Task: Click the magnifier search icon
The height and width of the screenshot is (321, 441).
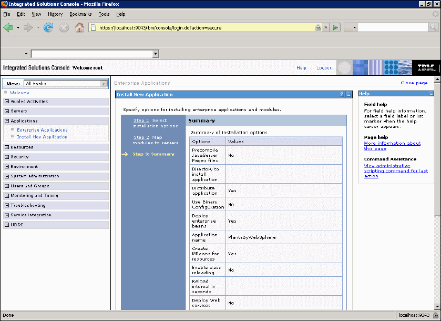Action: point(433,27)
